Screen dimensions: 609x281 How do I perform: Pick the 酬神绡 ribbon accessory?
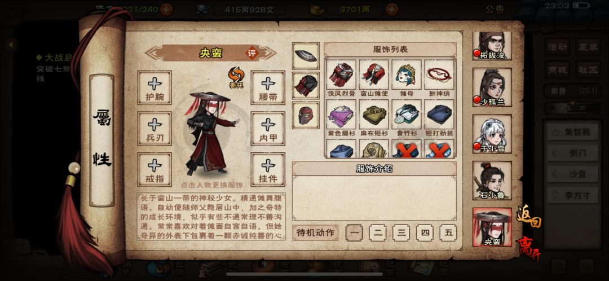(439, 79)
